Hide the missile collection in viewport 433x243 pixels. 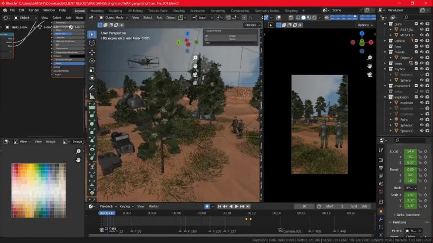[x=422, y=52]
